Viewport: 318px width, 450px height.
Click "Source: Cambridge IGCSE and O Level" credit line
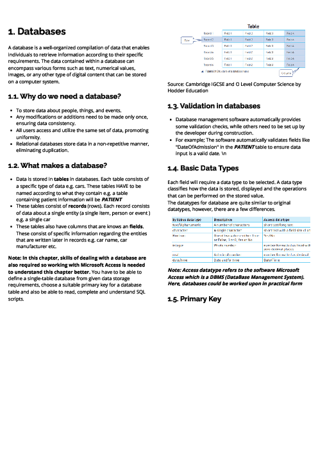tap(234, 87)
